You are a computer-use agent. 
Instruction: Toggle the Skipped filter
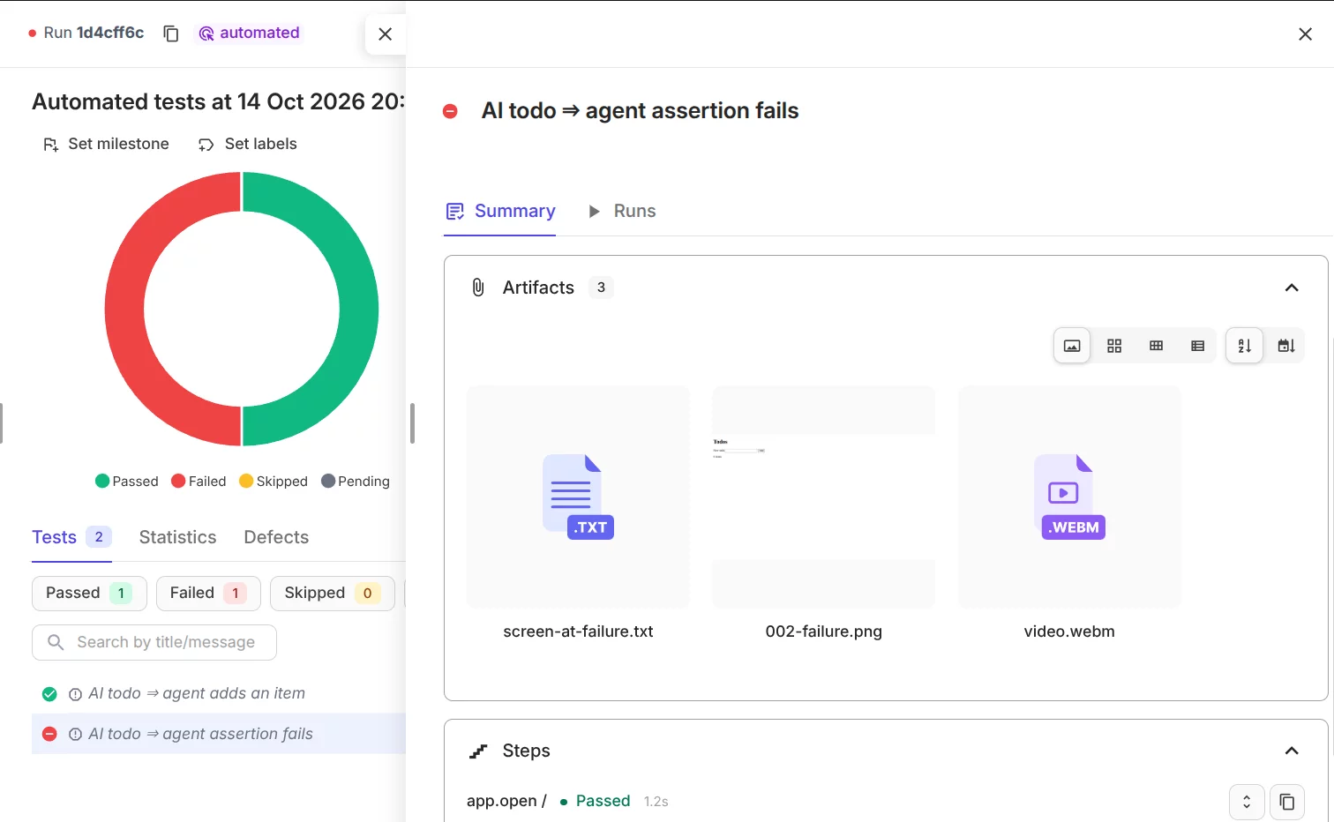coord(332,594)
